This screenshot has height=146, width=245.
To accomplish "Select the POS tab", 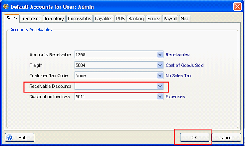I will [x=120, y=19].
